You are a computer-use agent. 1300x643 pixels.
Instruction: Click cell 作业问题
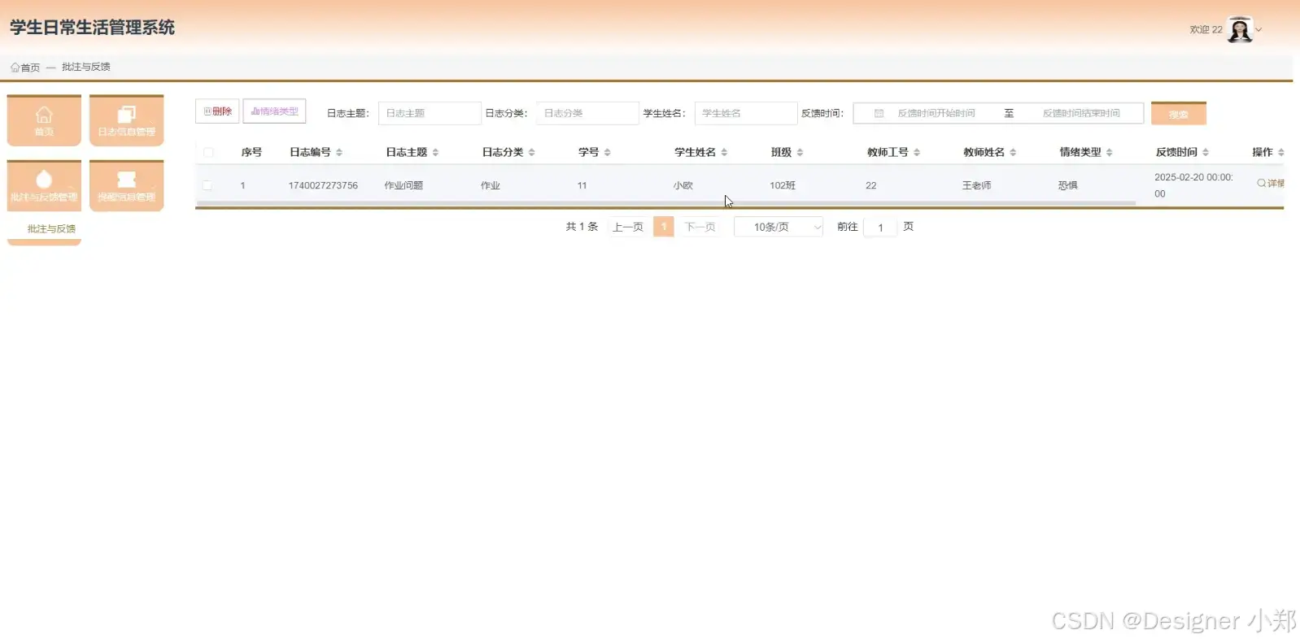[404, 185]
